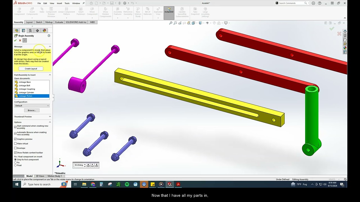Switch to the Evaluate tab

tap(59, 22)
